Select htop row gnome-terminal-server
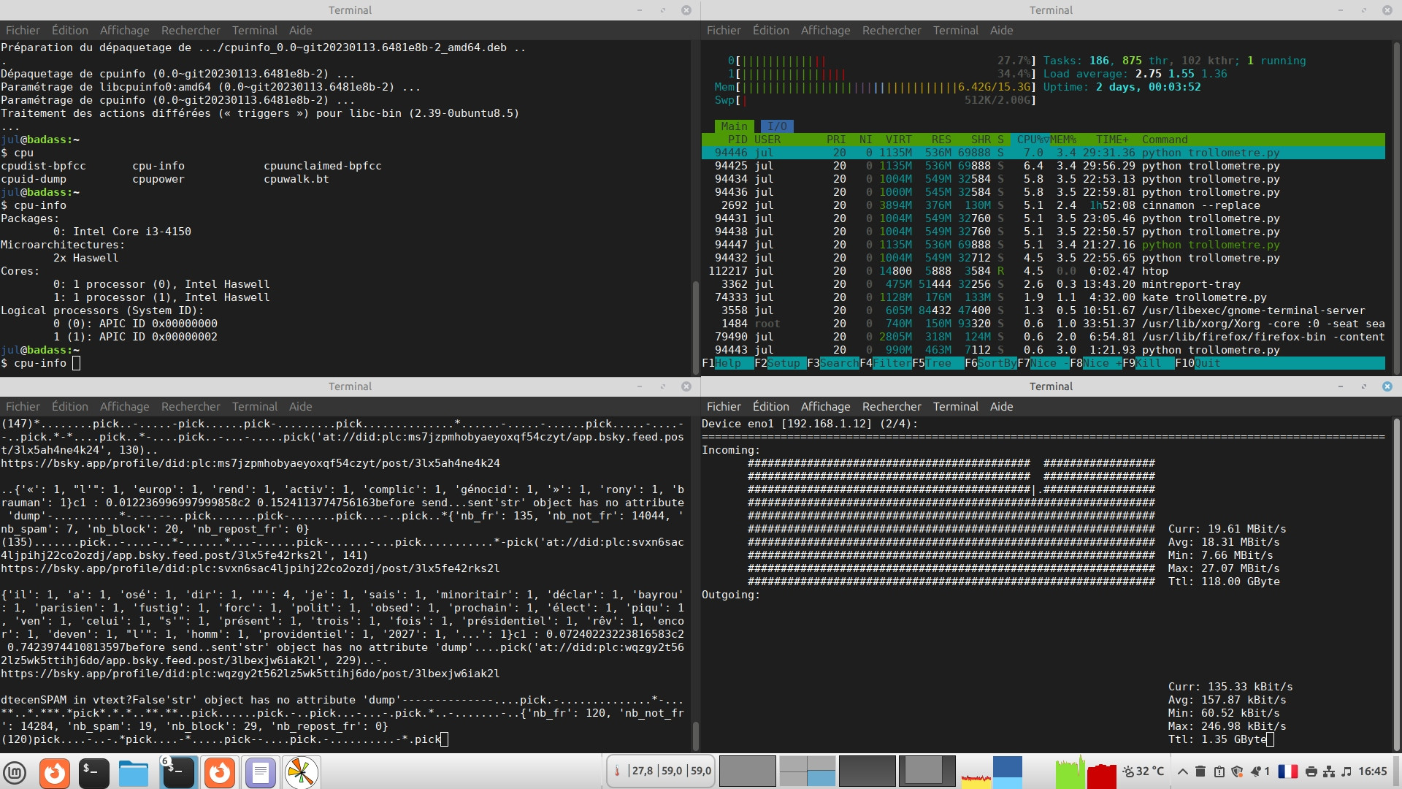The image size is (1402, 789). (x=1043, y=310)
